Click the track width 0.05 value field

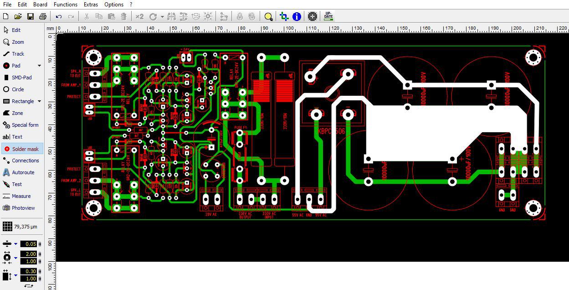coord(31,244)
